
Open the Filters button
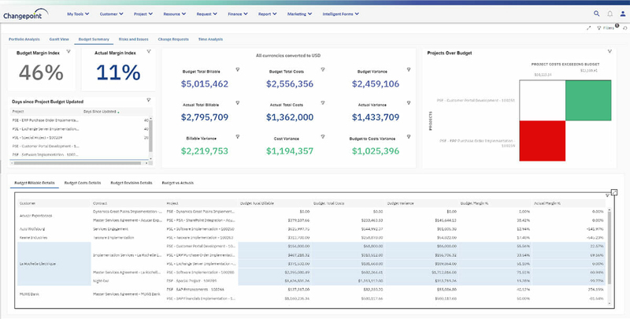pyautogui.click(x=606, y=28)
